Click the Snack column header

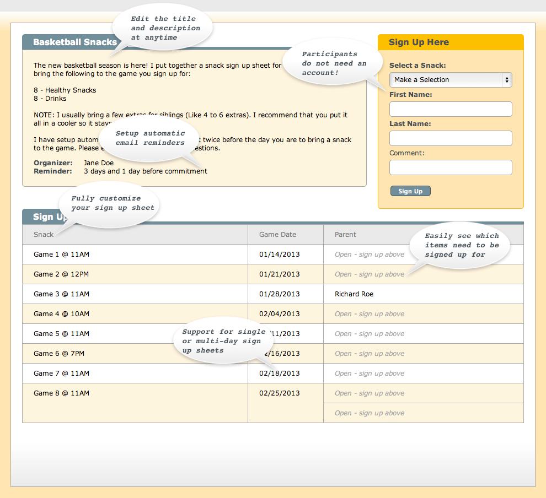[44, 234]
